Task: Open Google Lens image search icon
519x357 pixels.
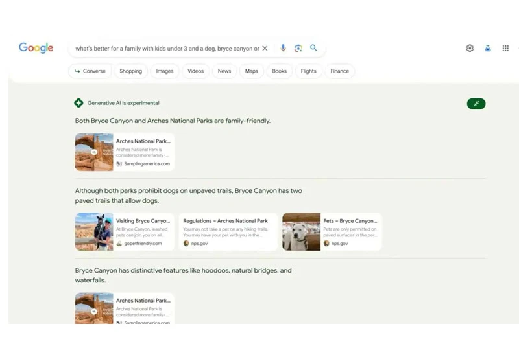Action: coord(298,49)
